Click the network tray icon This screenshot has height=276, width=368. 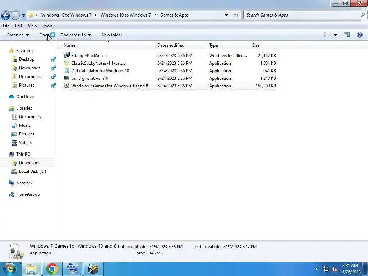point(326,269)
